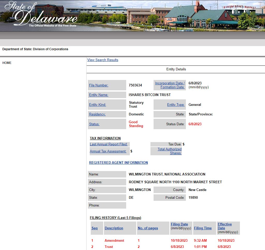Screen dimensions: 265x250
Task: Click Trust filing description in row 2
Action: [109, 247]
